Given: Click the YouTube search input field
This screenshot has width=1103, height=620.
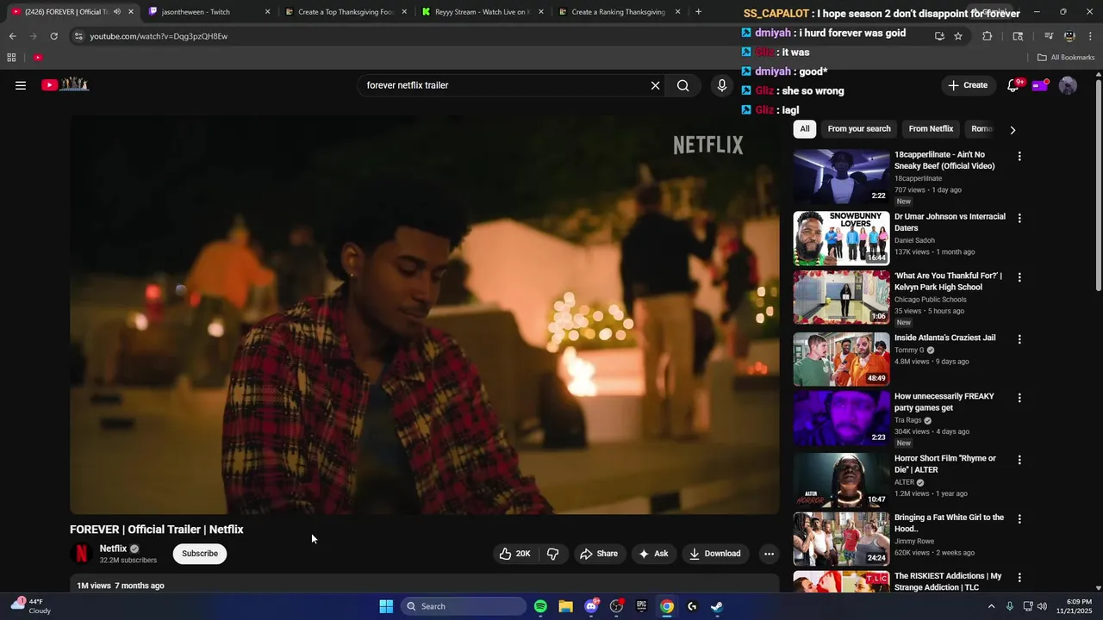Looking at the screenshot, I should pos(503,85).
